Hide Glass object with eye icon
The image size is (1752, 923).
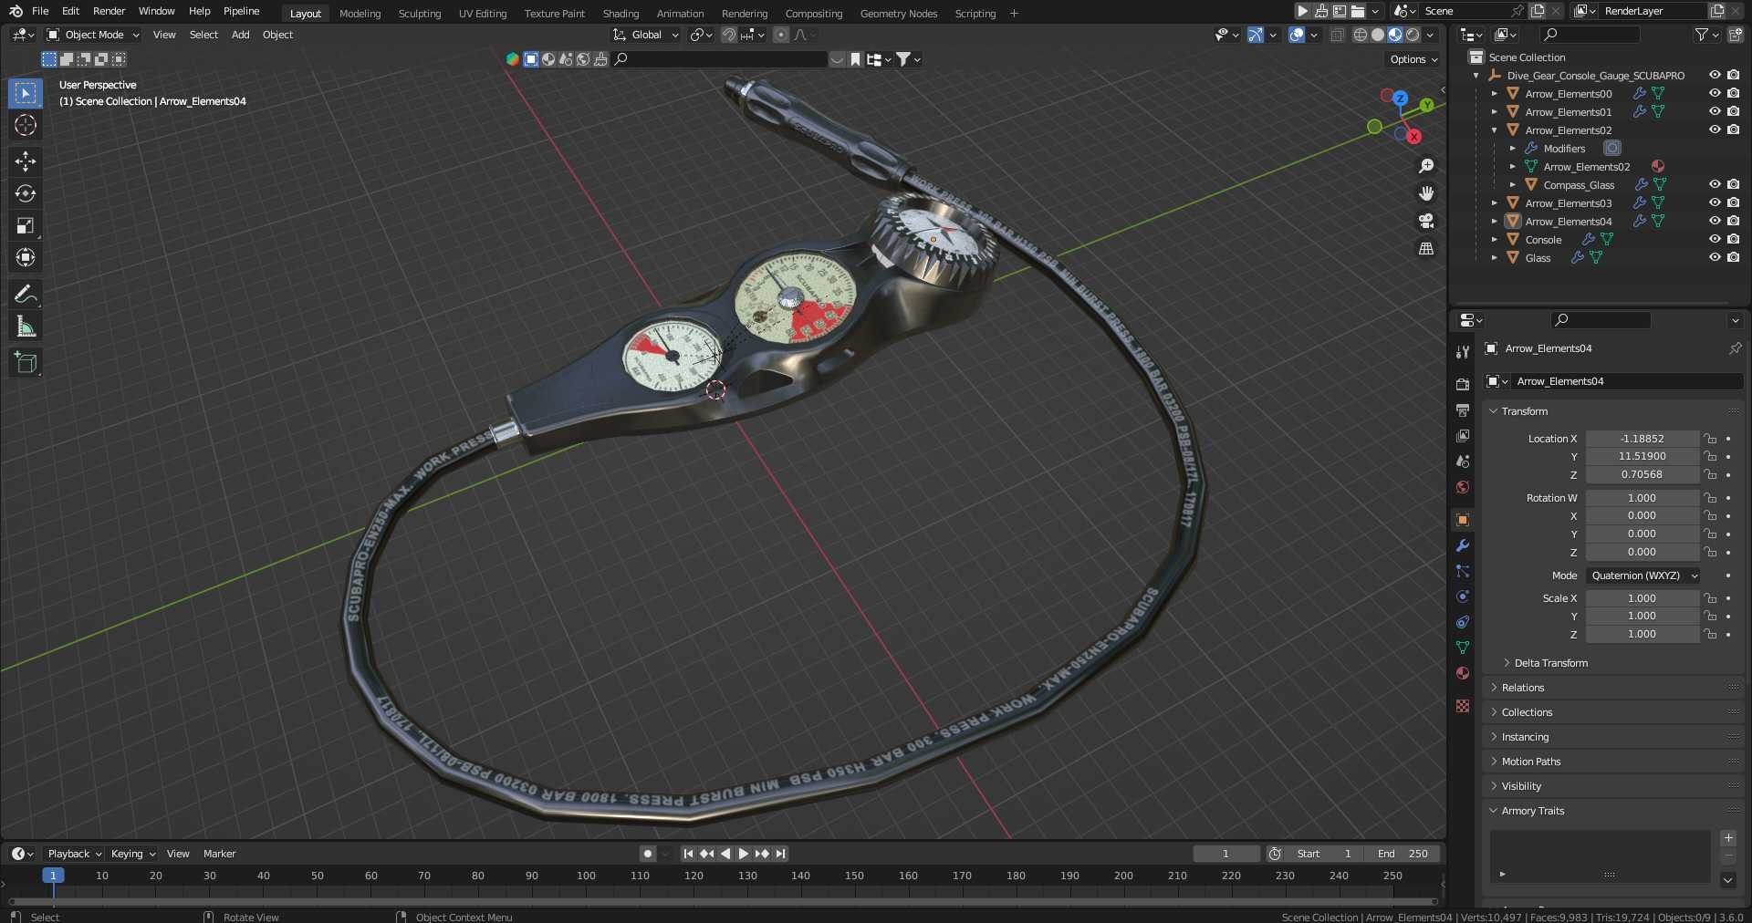tap(1715, 257)
